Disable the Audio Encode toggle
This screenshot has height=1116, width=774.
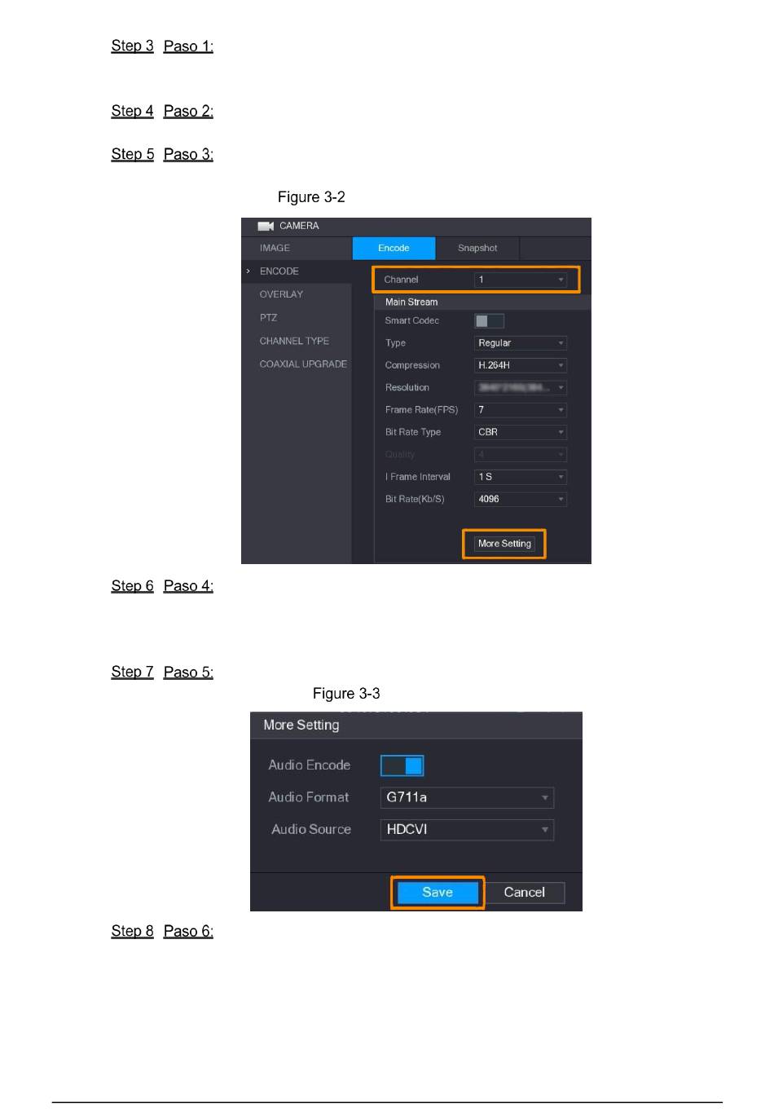click(402, 765)
